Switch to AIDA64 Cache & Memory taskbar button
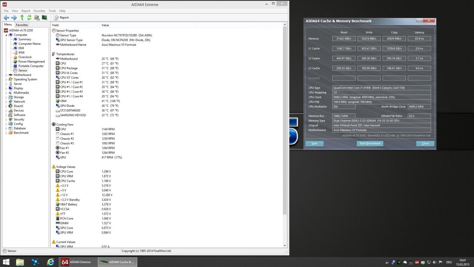The height and width of the screenshot is (267, 474). pos(117,262)
